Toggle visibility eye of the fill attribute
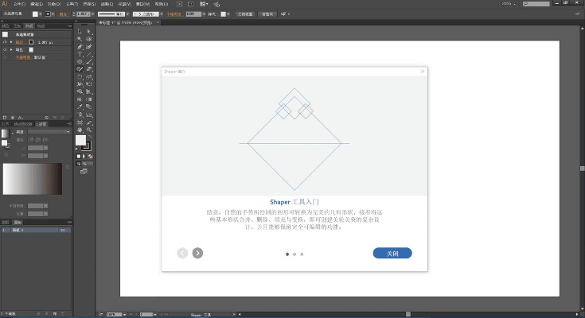The image size is (585, 318). [x=5, y=49]
